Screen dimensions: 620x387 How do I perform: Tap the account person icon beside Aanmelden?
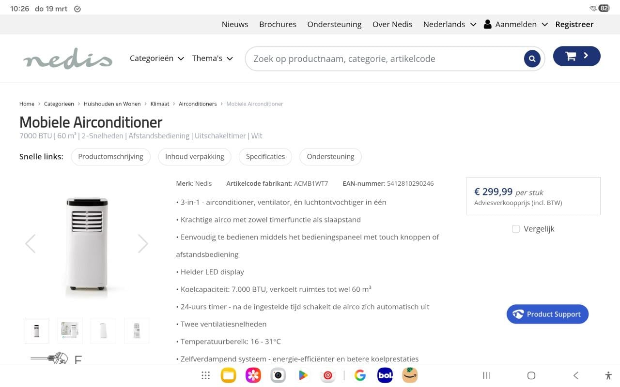point(487,24)
